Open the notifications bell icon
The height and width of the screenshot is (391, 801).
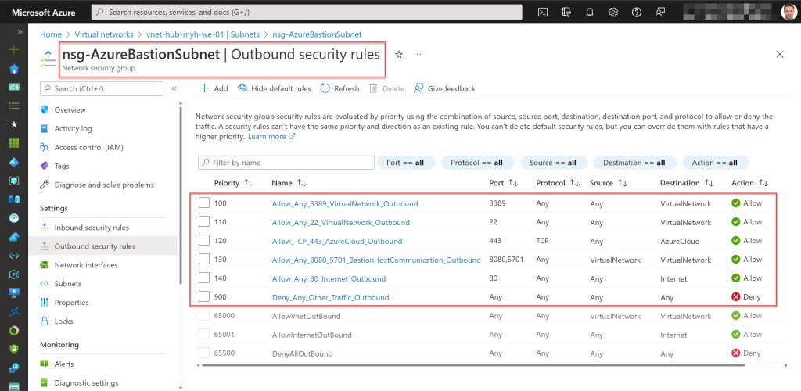(x=590, y=13)
